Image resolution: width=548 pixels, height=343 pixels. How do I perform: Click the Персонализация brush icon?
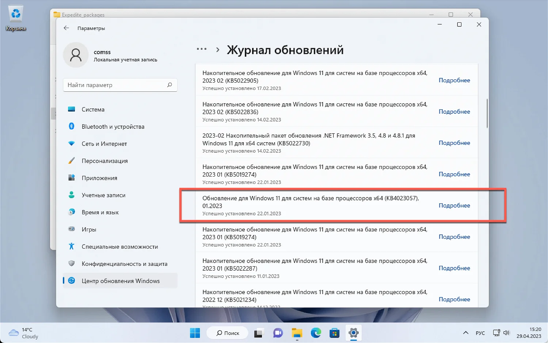click(x=72, y=161)
